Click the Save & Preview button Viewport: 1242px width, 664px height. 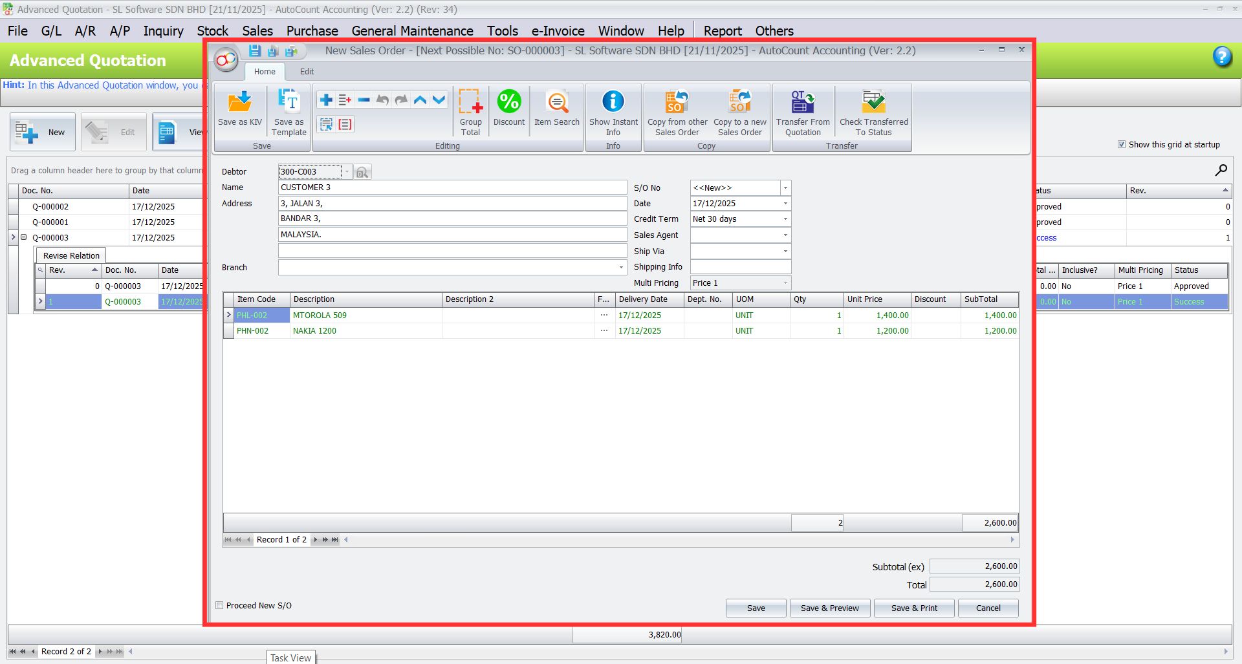coord(829,608)
